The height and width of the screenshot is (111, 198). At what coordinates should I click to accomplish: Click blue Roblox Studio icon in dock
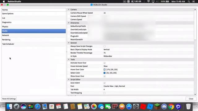[150, 107]
